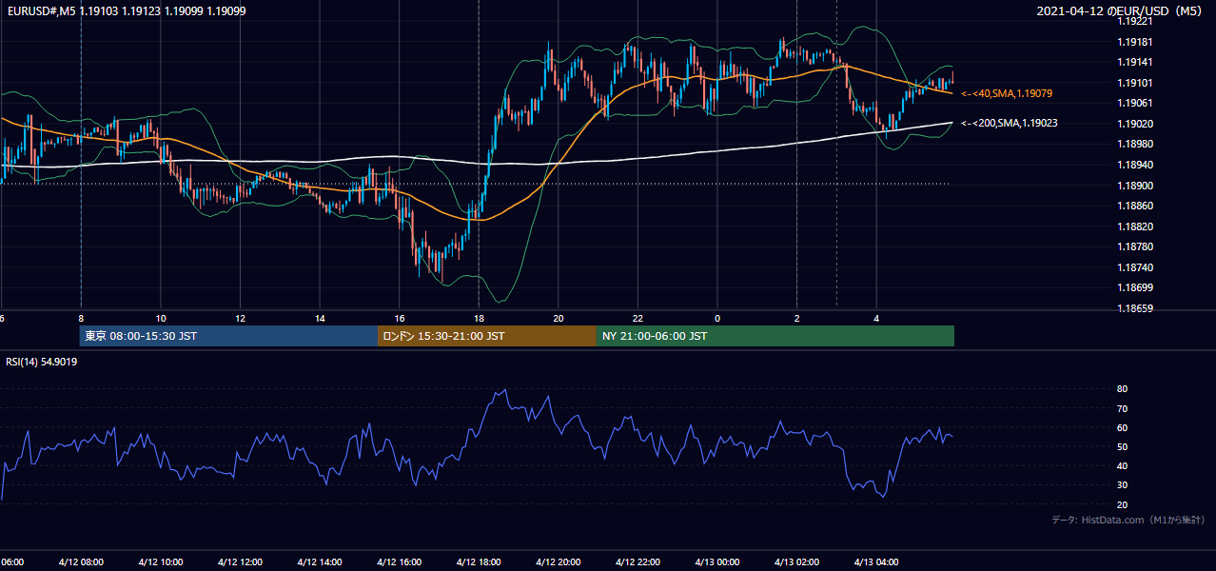Click RSI axis level 80
Viewport: 1216px width, 571px height.
pyautogui.click(x=1122, y=389)
